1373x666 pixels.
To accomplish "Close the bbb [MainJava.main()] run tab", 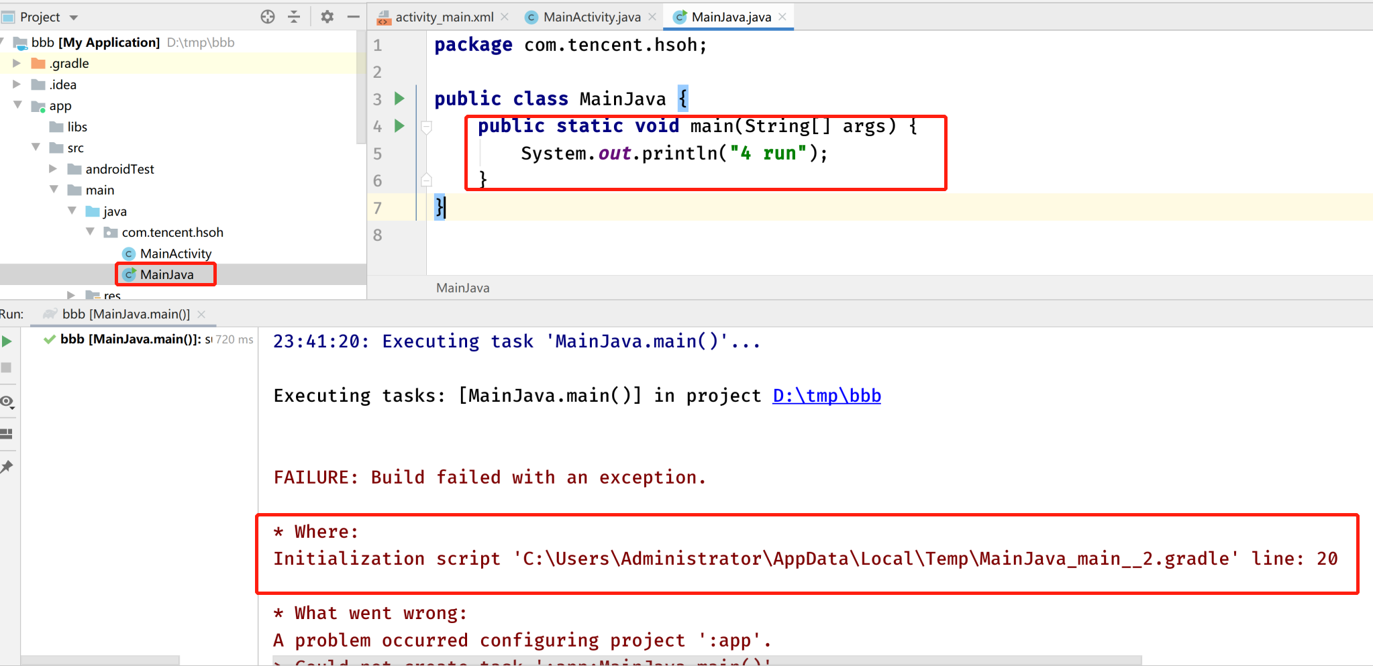I will [x=203, y=313].
